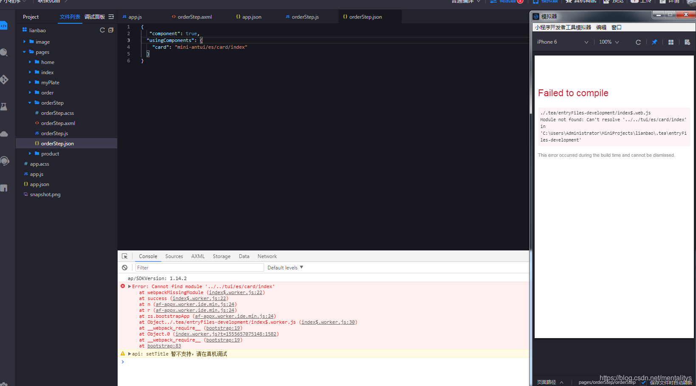
Task: Switch to the Data devtools tab
Action: [244, 256]
